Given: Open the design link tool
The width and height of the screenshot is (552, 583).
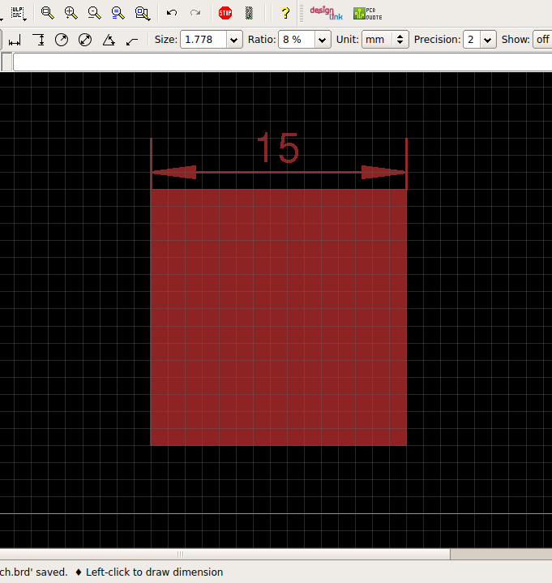Looking at the screenshot, I should [327, 13].
